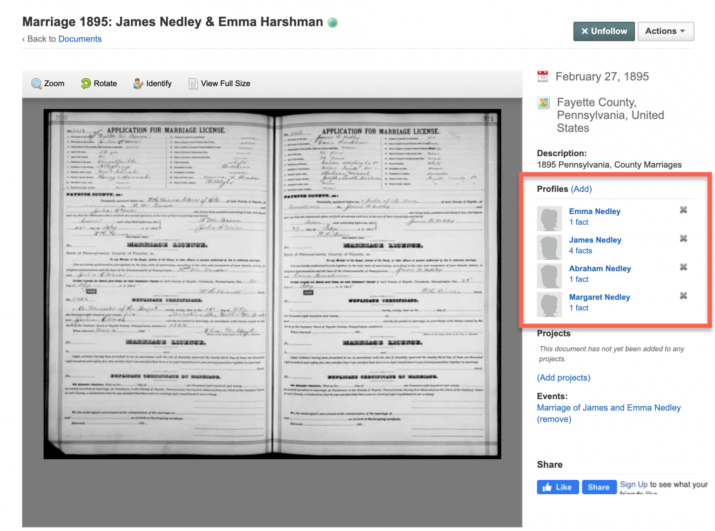The image size is (715, 531).
Task: Like the page via the Facebook button
Action: (557, 487)
